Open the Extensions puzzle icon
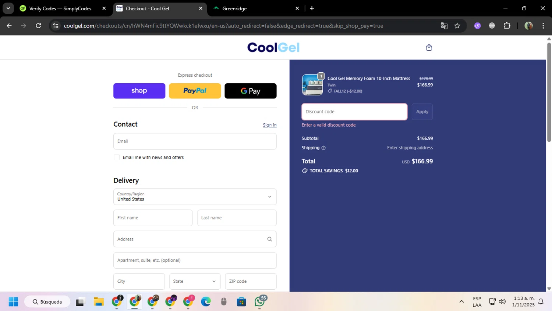The width and height of the screenshot is (552, 311). tap(507, 26)
